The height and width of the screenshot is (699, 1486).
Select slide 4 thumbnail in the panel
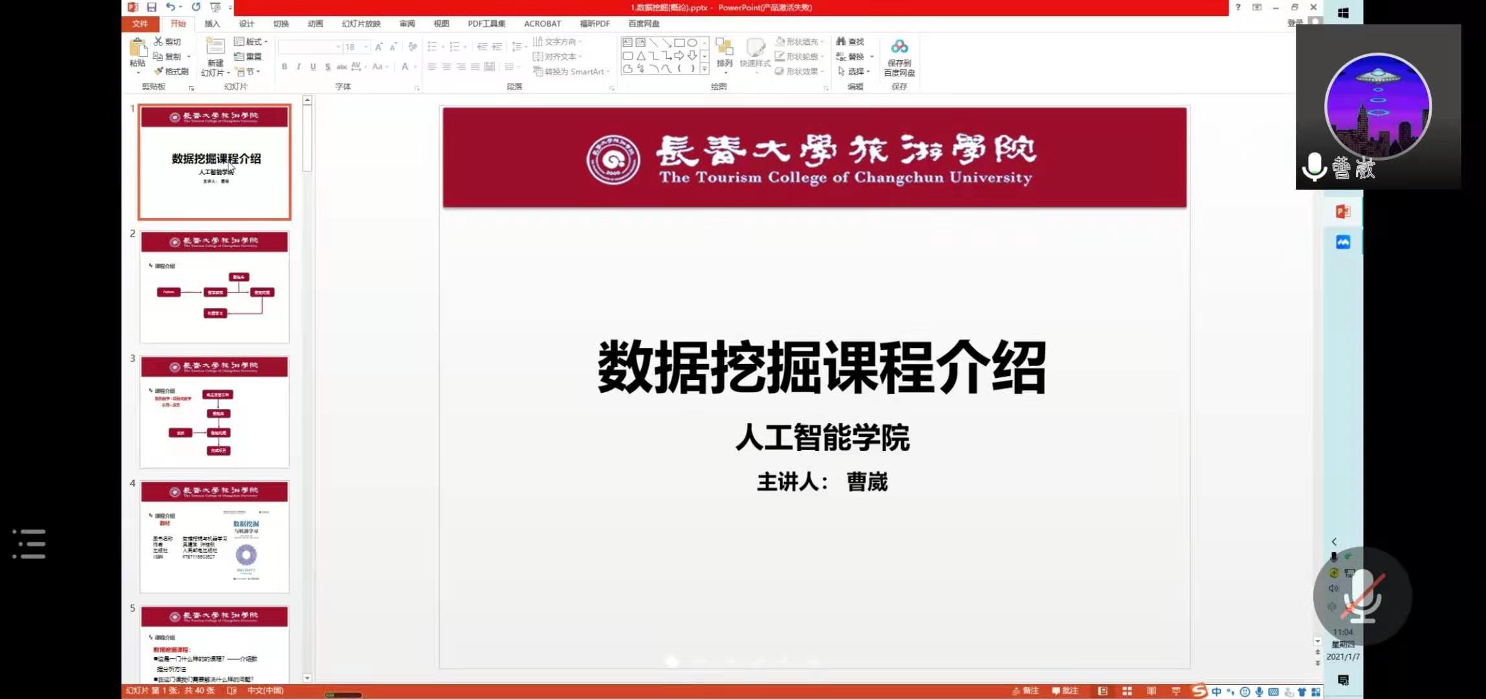click(x=214, y=537)
